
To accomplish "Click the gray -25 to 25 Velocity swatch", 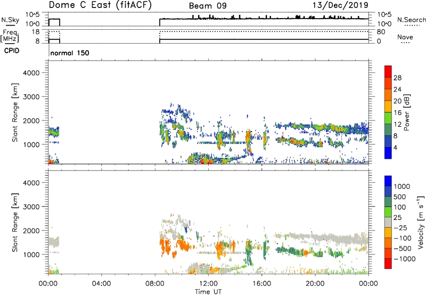I will point(388,222).
